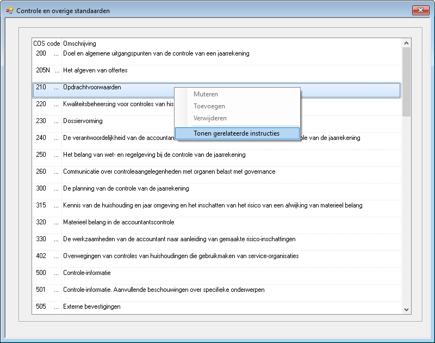Viewport: 435px width, 343px height.
Task: Select row 'Kennis van de huishouding en jaar omgeving'
Action: click(x=216, y=209)
